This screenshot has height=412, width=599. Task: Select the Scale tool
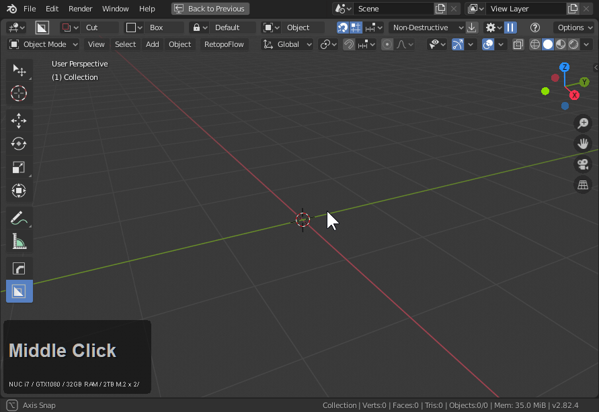click(19, 167)
